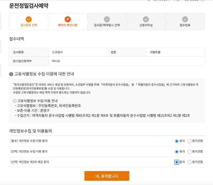The width and height of the screenshot is (213, 185).
Task: Select 동의안함 for [필수] 개인정보 수집·이용 동의
Action: tap(189, 141)
